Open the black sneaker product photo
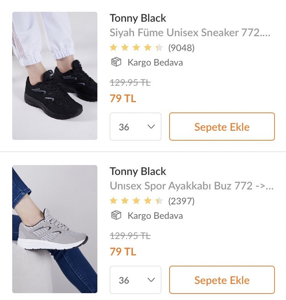The height and width of the screenshot is (300, 286). coord(55,76)
